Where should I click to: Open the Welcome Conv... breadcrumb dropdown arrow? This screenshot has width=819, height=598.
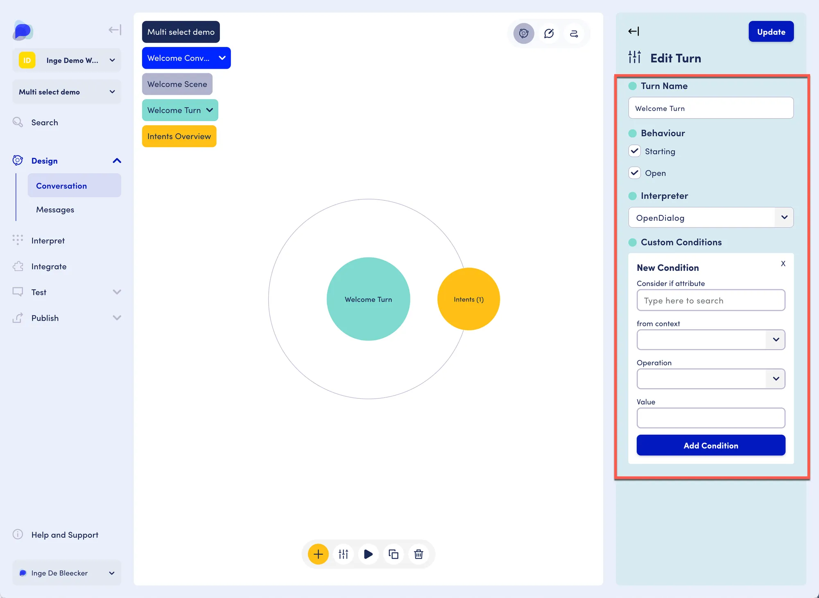coord(222,58)
